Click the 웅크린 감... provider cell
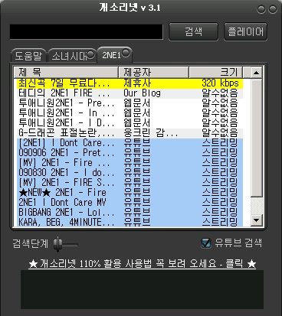 (x=151, y=133)
